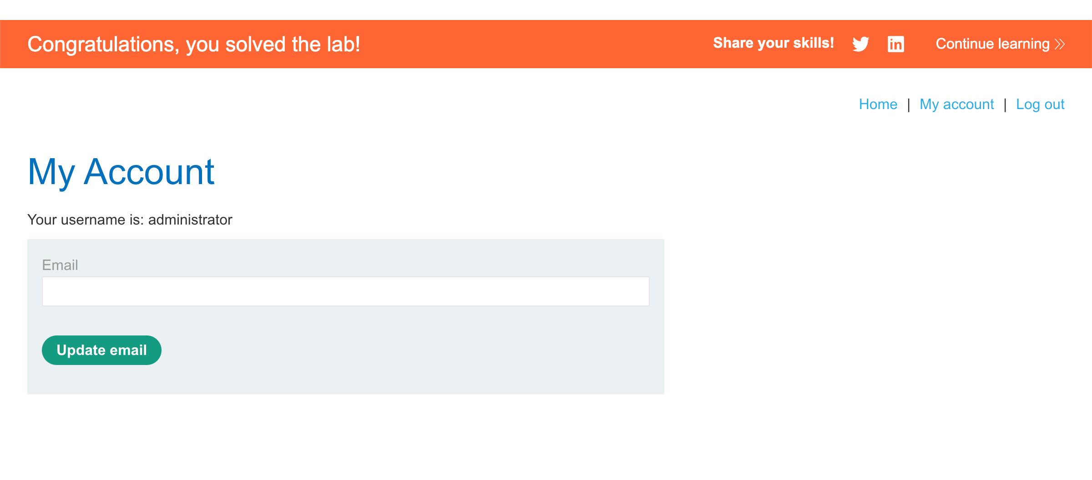
Task: Click blank white space below the email form
Action: click(346, 436)
